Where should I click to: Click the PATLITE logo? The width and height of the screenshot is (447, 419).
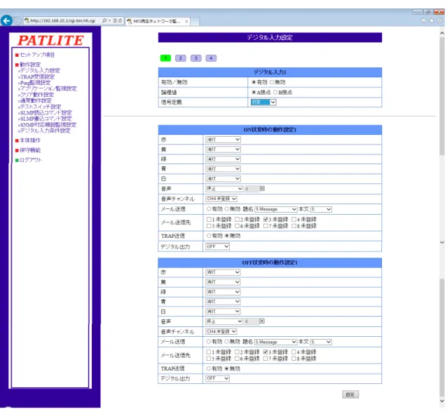tap(50, 40)
